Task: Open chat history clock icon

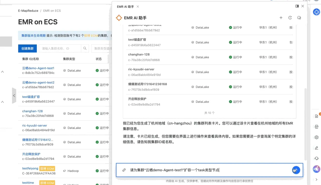Action: coord(290,18)
